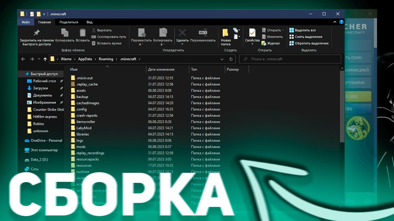Open Counter-Strike Glob folder in sidebar
This screenshot has height=221, width=394.
tap(45, 110)
